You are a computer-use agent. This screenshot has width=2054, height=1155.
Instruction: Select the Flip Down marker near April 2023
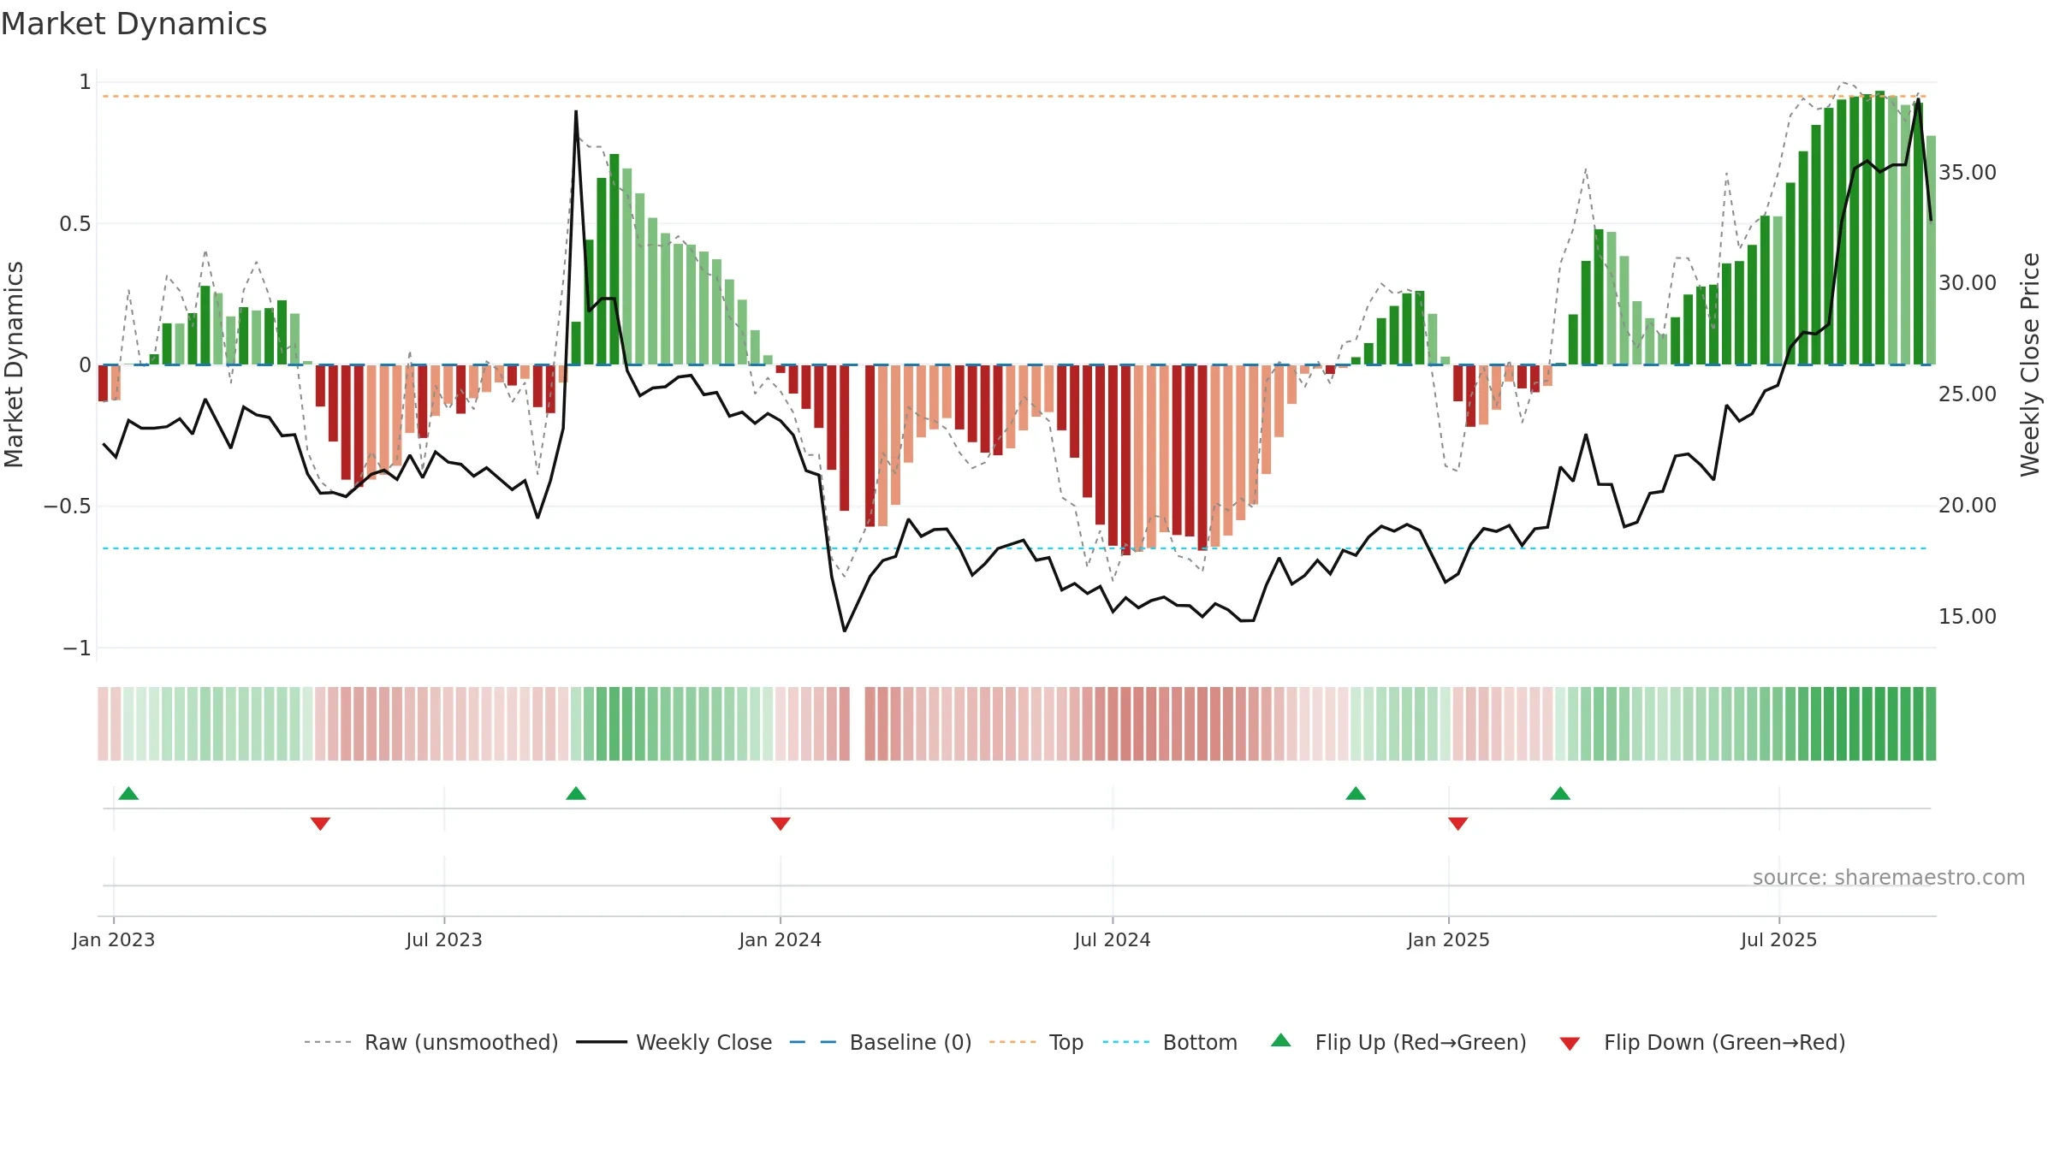point(320,824)
